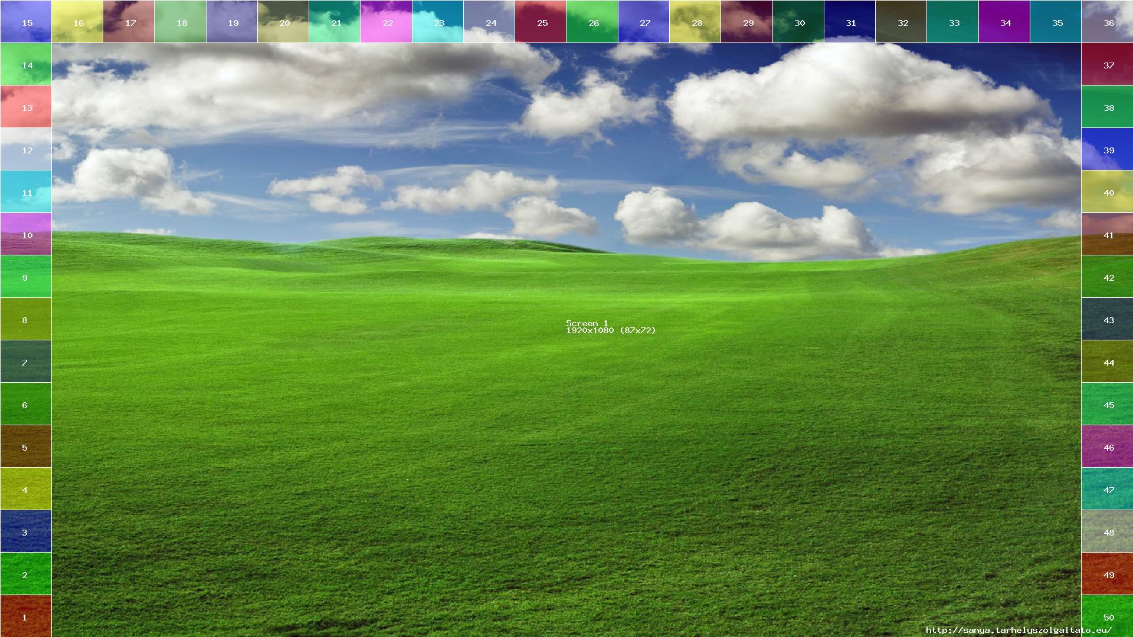Select the purple zone 10
The height and width of the screenshot is (637, 1133).
[25, 234]
